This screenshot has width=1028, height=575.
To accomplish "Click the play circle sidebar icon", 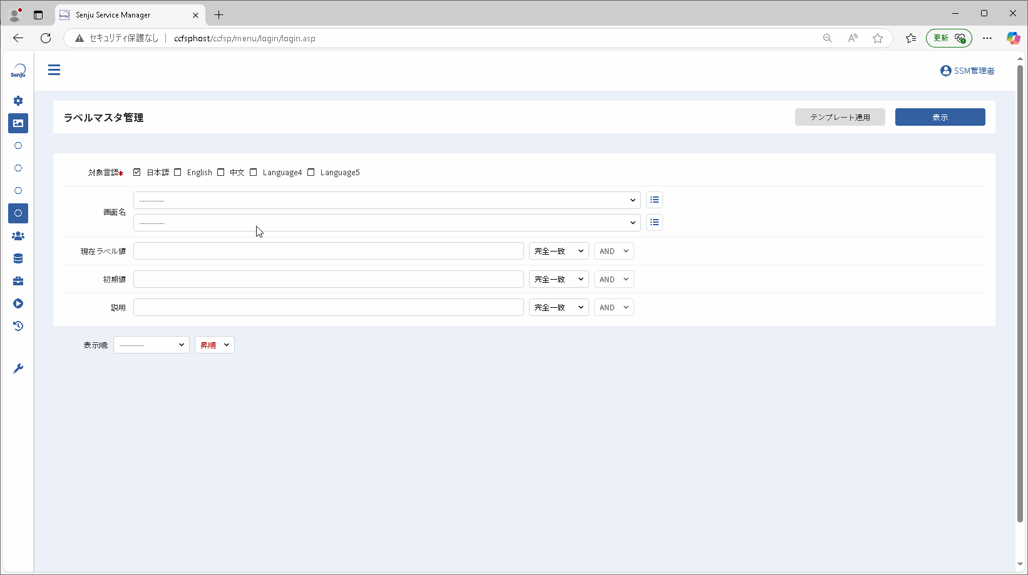I will tap(18, 303).
